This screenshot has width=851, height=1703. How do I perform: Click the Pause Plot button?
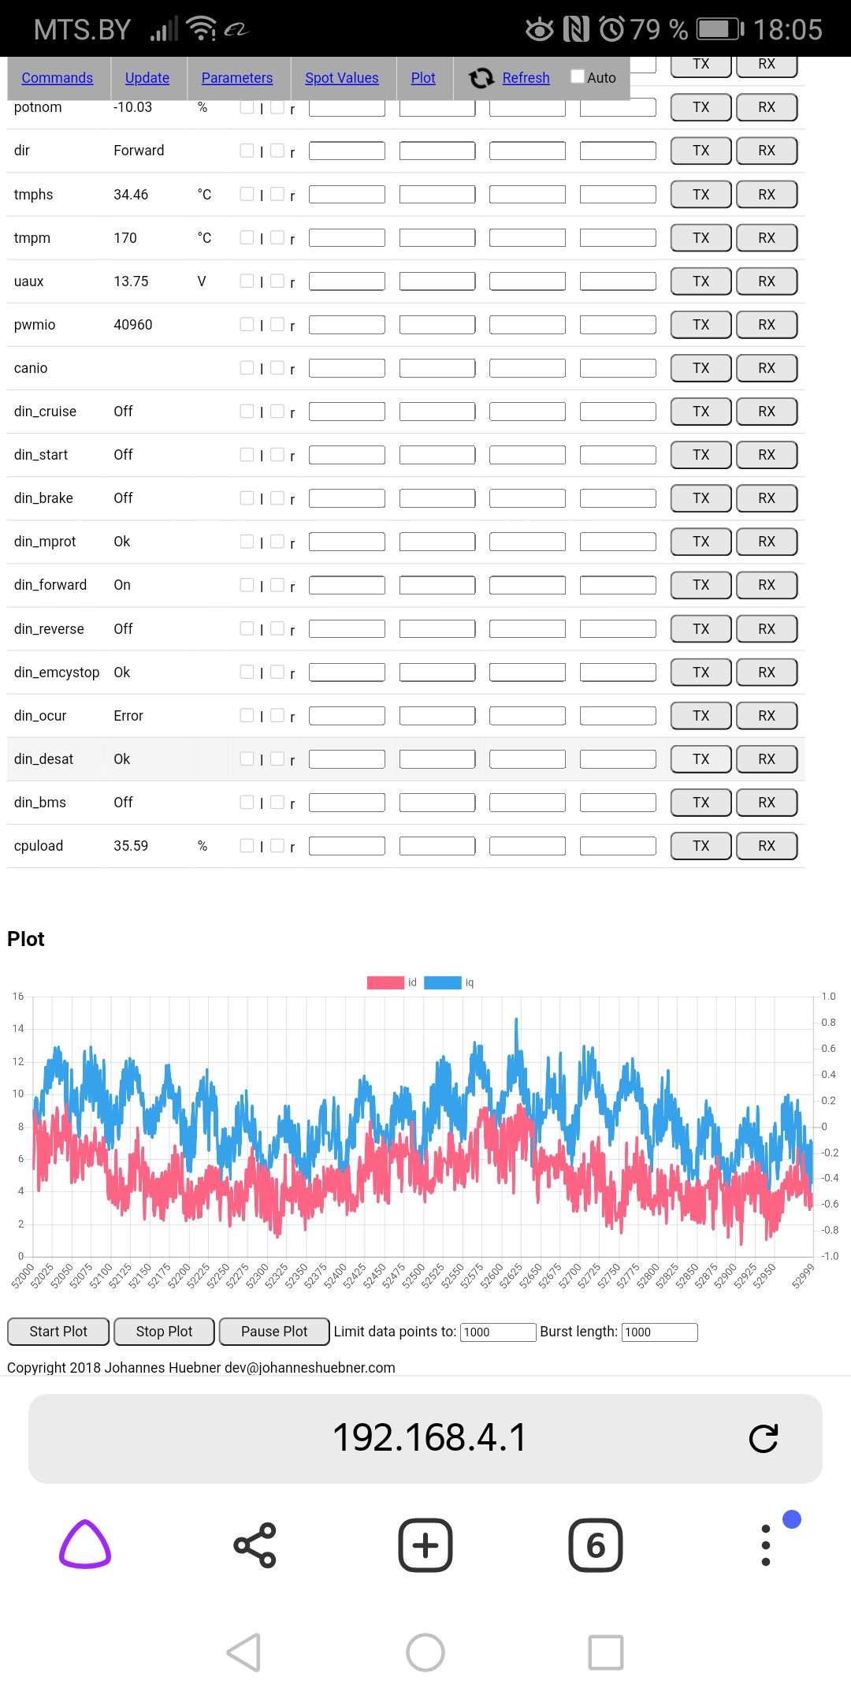click(274, 1332)
